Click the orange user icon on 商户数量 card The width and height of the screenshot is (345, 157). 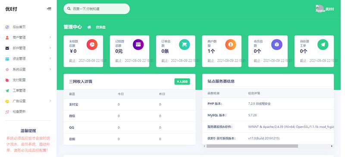click(x=231, y=45)
